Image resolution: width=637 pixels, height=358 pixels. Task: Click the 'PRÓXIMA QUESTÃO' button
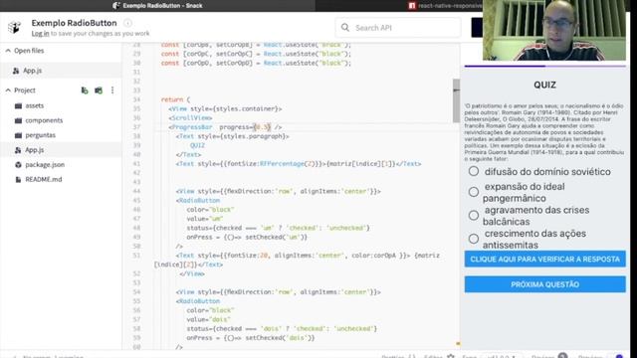544,284
